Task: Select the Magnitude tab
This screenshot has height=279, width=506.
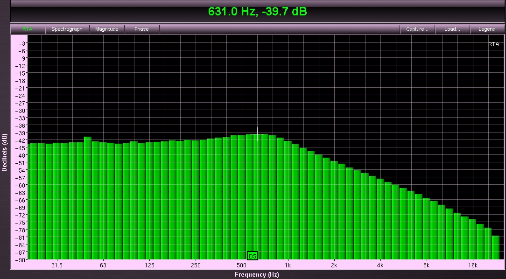Action: pos(107,29)
